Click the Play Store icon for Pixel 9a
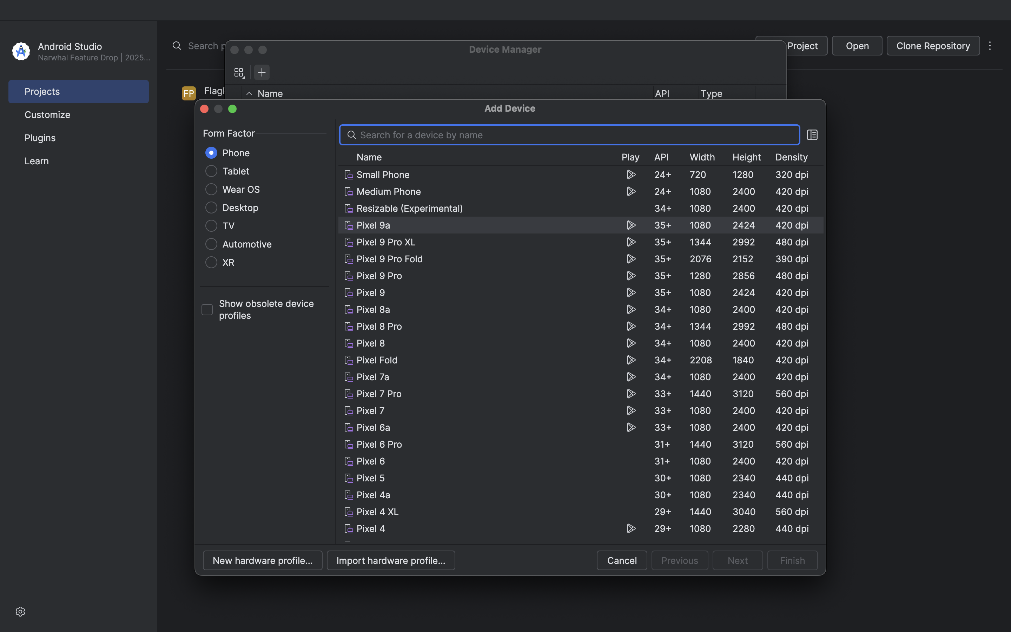 tap(631, 225)
